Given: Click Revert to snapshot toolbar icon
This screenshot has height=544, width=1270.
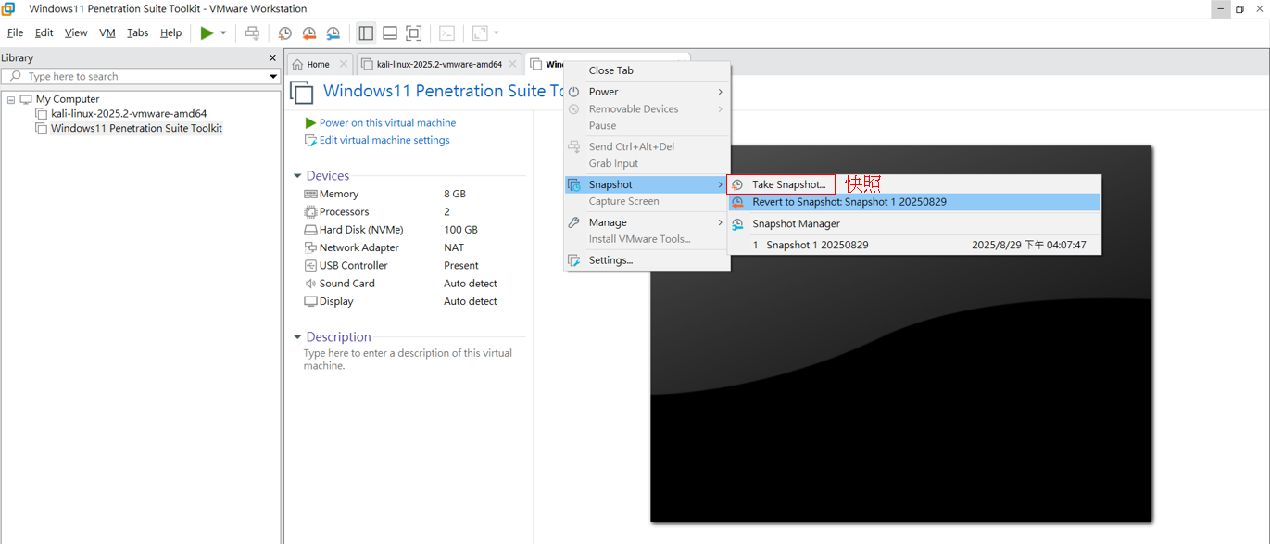Looking at the screenshot, I should 309,33.
